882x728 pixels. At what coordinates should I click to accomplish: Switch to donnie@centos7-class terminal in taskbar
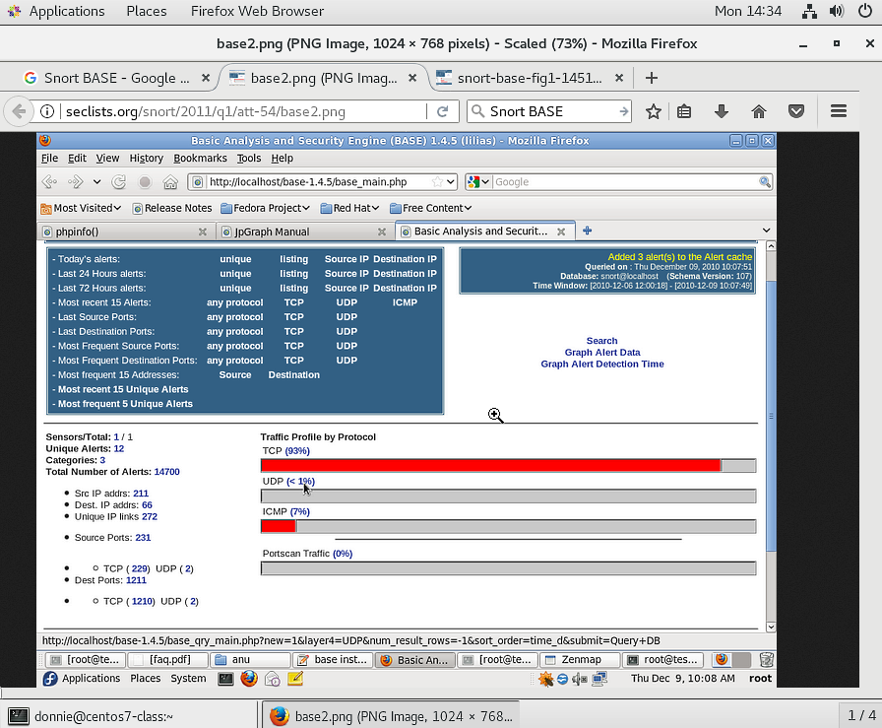[129, 716]
